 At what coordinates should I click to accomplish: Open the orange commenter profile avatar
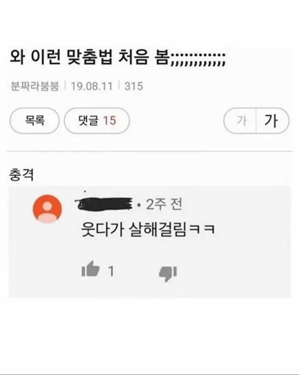pos(47,209)
